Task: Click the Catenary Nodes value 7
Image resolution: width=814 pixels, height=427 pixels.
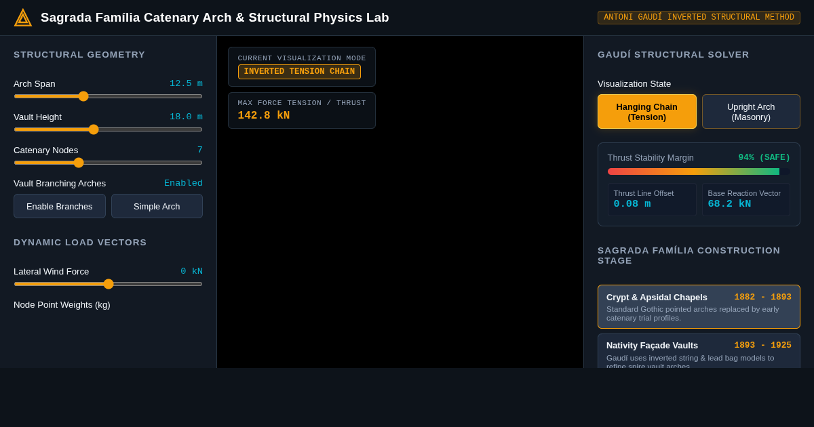Action: [200, 150]
